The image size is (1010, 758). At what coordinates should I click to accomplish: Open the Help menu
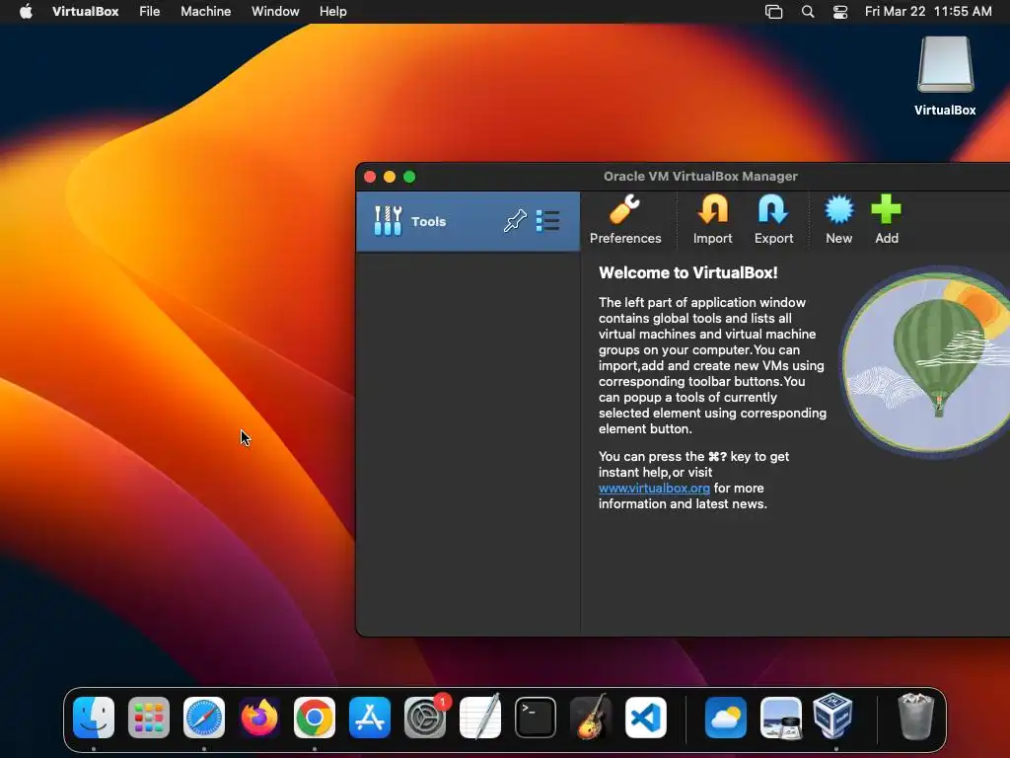click(x=333, y=11)
